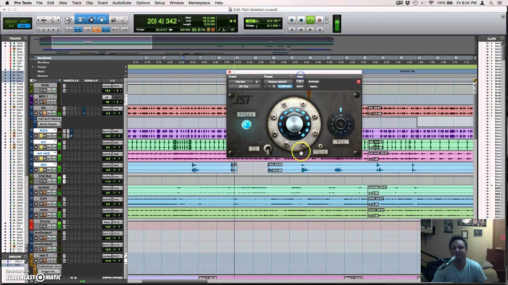Open the Clip menu
The height and width of the screenshot is (285, 508).
[89, 3]
